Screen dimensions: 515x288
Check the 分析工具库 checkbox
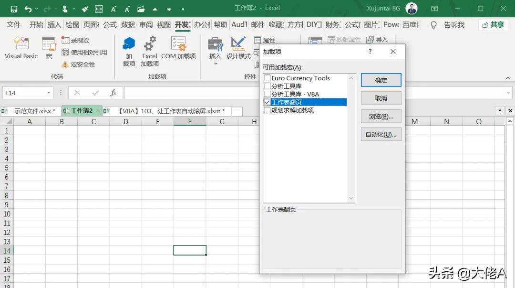click(267, 86)
